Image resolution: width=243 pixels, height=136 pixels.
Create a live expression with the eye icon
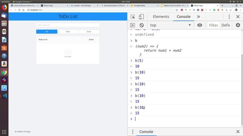200,25
